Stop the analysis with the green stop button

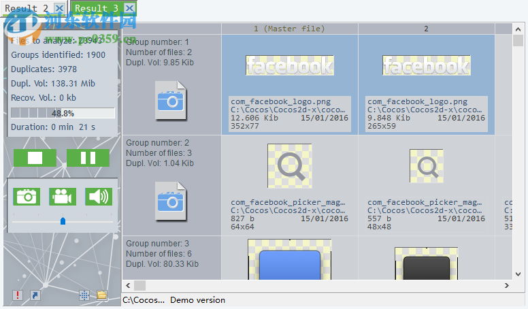[35, 158]
